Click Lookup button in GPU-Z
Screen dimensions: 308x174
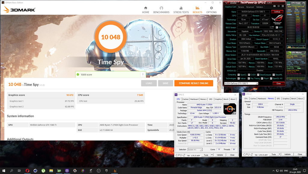tap(277, 12)
